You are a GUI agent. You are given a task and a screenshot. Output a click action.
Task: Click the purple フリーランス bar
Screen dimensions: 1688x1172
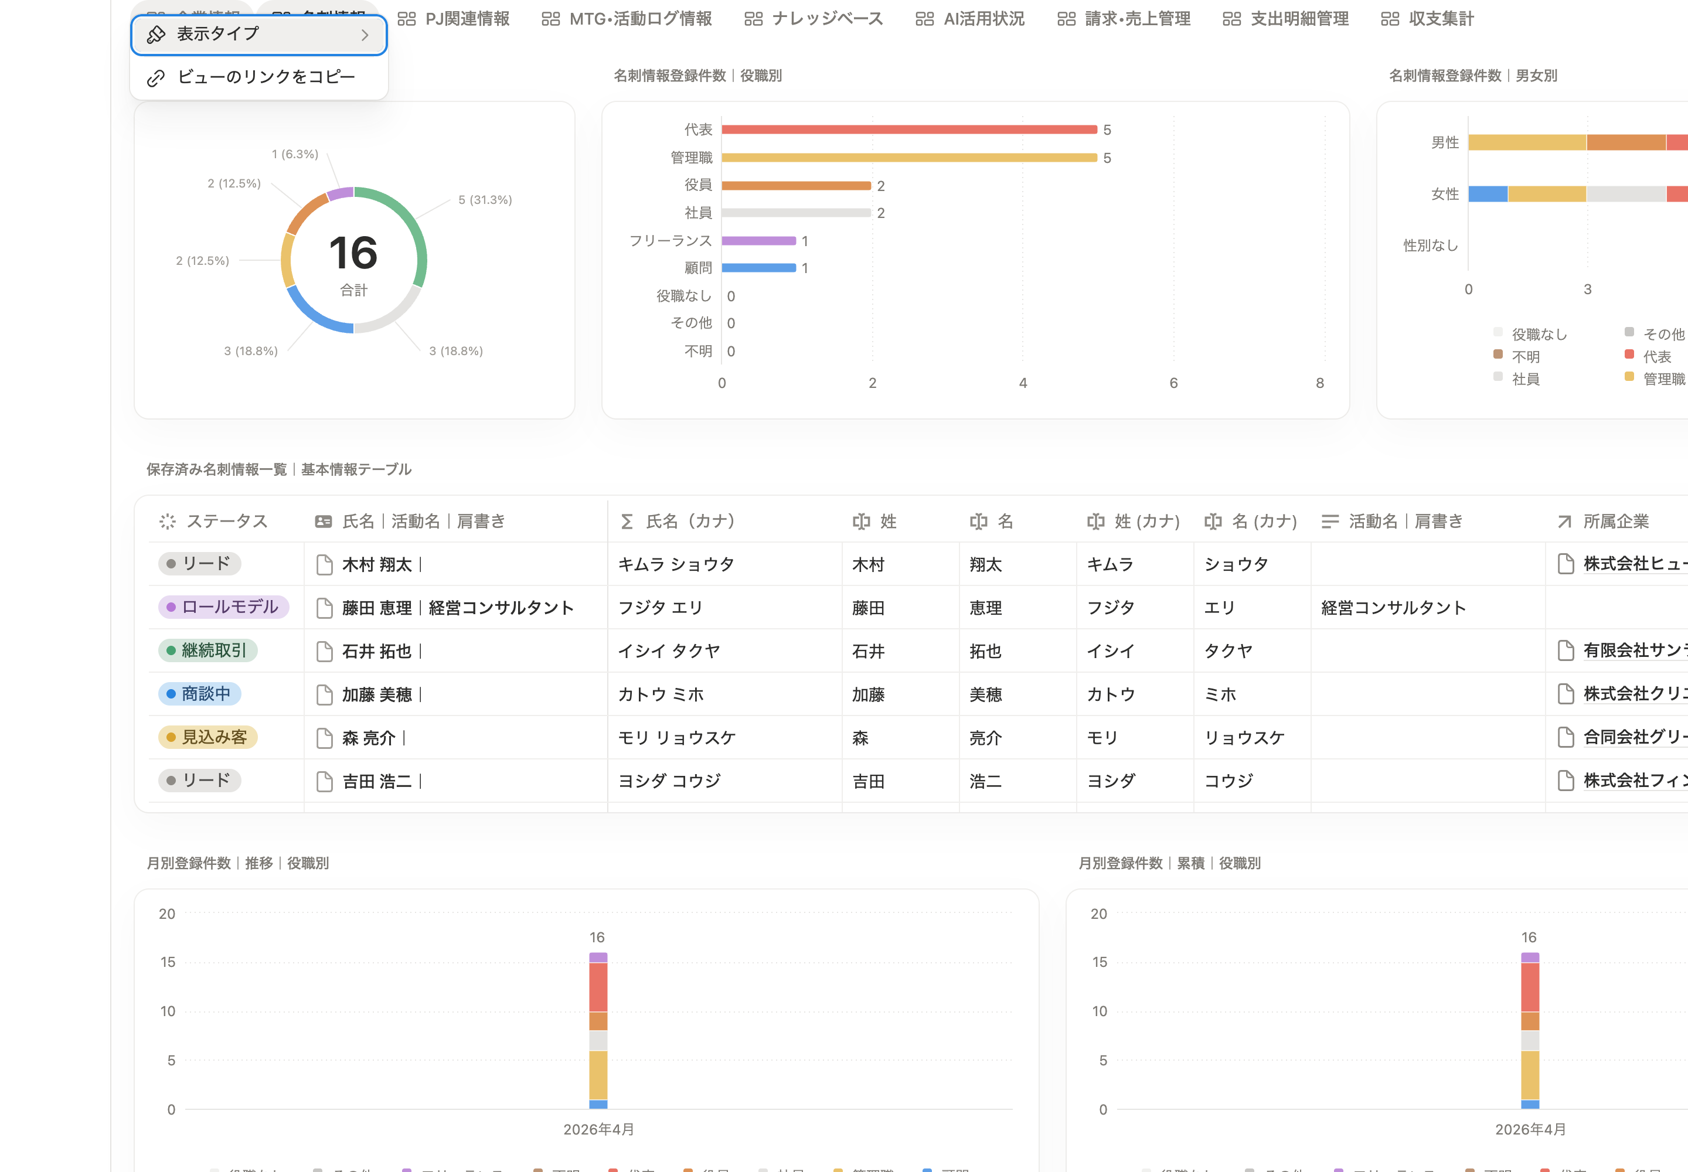[x=759, y=240]
